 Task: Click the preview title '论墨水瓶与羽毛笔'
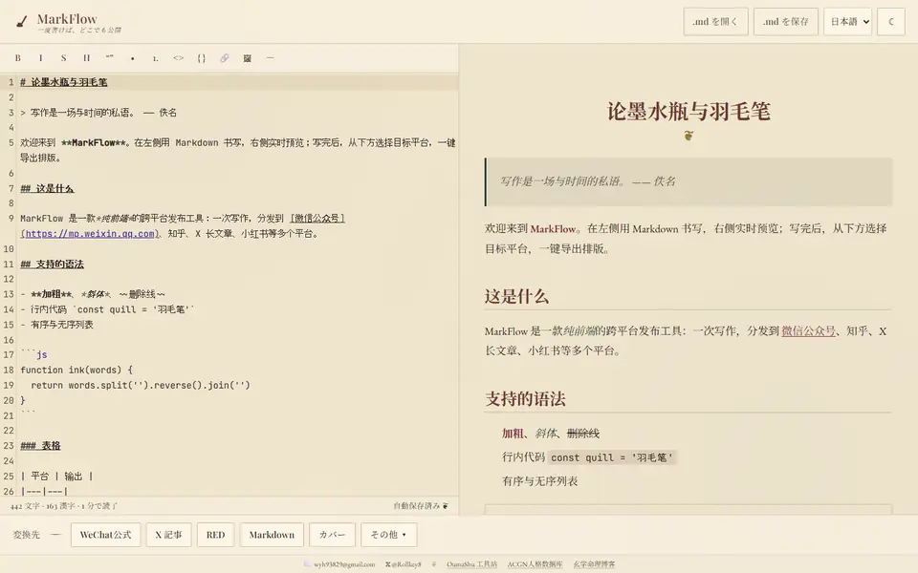(688, 111)
